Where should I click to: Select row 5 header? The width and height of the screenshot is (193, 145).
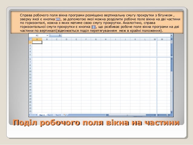[31, 54]
